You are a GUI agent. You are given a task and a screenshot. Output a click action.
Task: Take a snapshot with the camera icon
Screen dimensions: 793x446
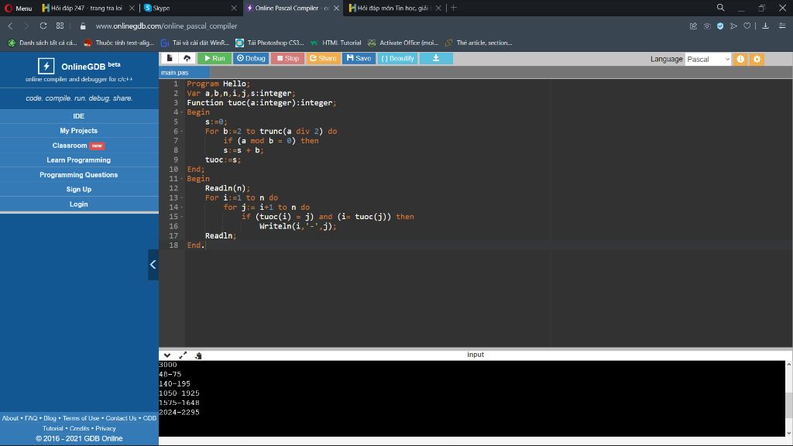point(707,26)
